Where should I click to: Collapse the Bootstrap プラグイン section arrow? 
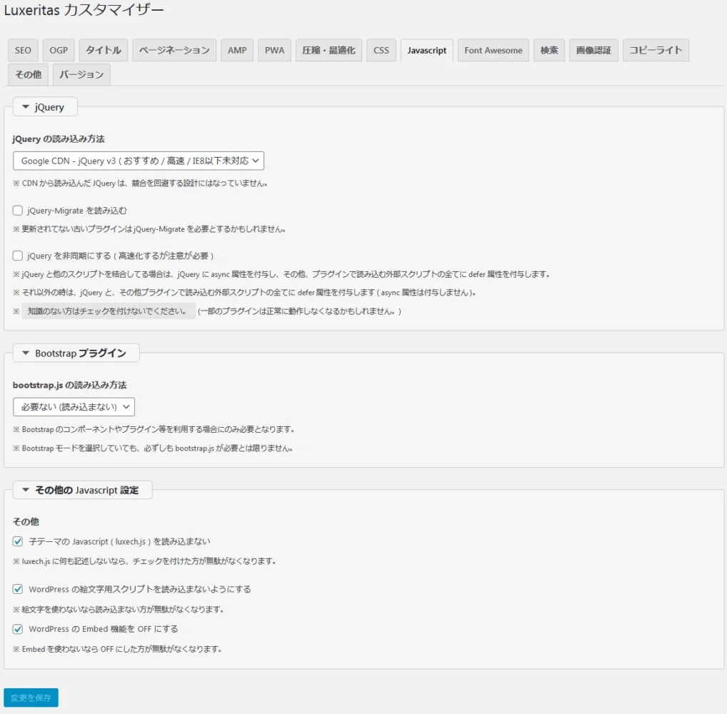click(26, 353)
